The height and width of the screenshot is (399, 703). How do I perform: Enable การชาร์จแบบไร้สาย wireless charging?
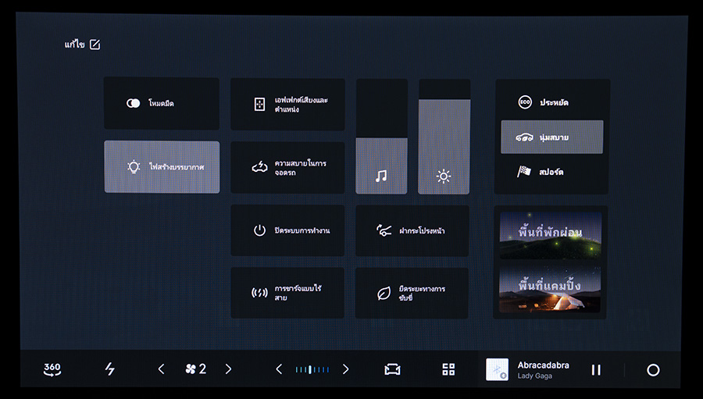pyautogui.click(x=287, y=293)
